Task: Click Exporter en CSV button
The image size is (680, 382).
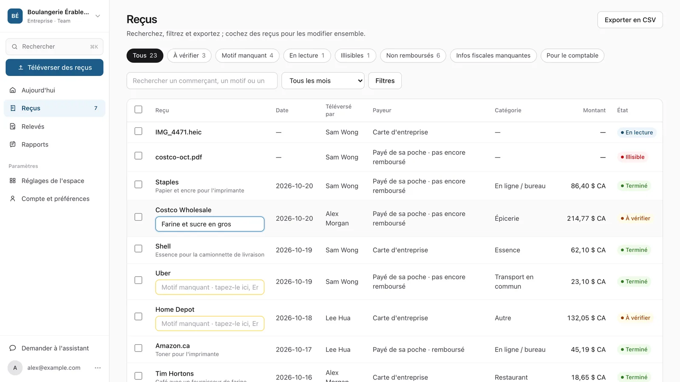Action: coord(630,20)
